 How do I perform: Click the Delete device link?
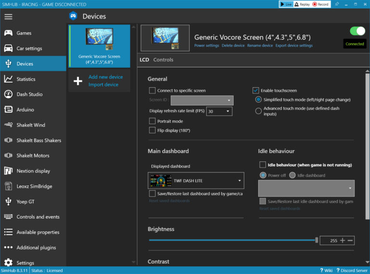point(233,46)
